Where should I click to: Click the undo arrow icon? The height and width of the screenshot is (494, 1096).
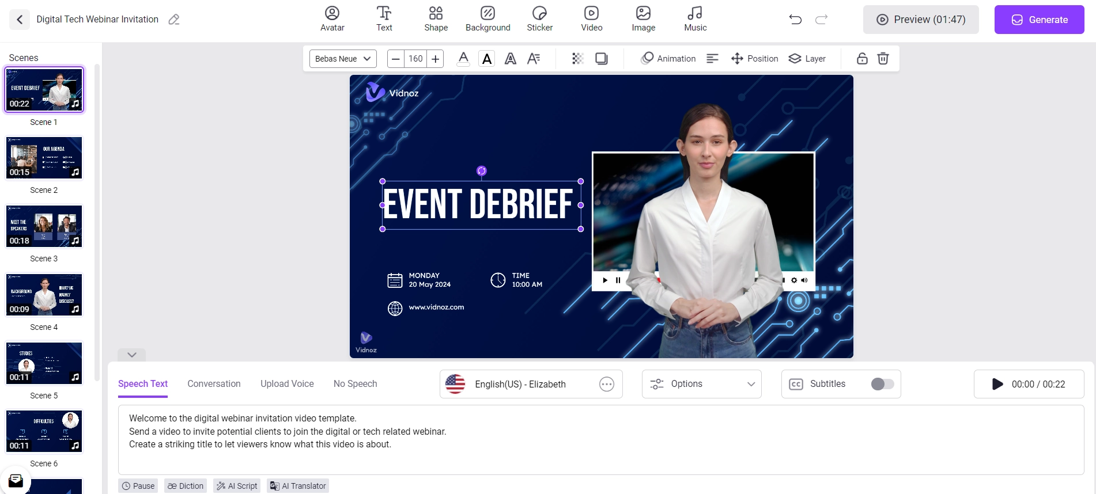[795, 20]
